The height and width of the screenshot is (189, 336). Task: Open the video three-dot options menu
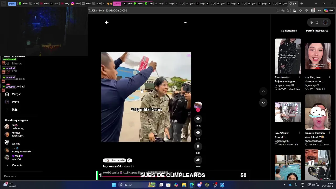coord(185,23)
